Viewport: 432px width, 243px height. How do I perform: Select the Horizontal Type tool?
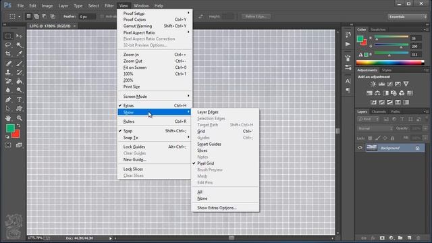[19, 100]
